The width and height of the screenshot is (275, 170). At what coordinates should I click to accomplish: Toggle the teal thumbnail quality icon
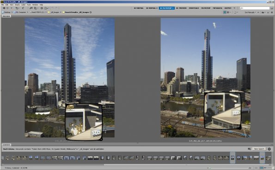tap(225, 12)
